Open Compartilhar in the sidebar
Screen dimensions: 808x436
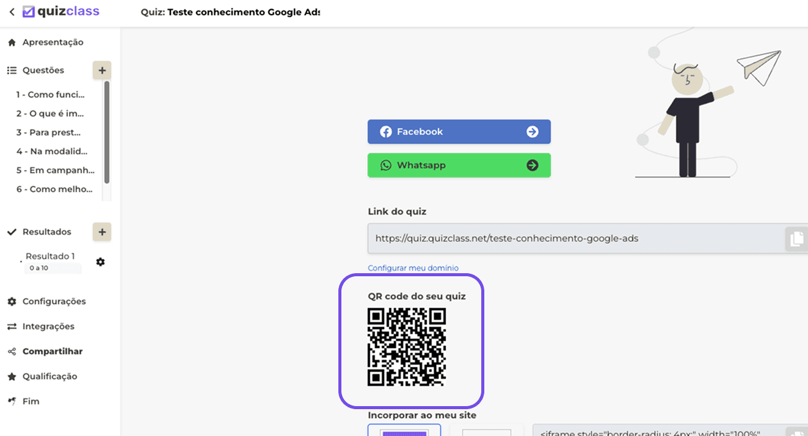(x=53, y=351)
